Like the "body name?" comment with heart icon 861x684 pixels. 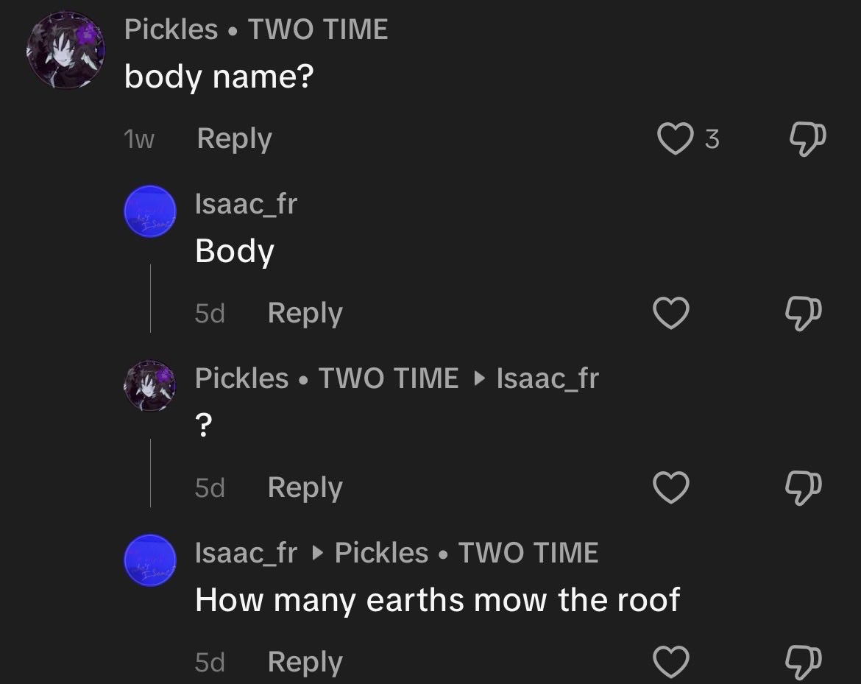tap(675, 139)
